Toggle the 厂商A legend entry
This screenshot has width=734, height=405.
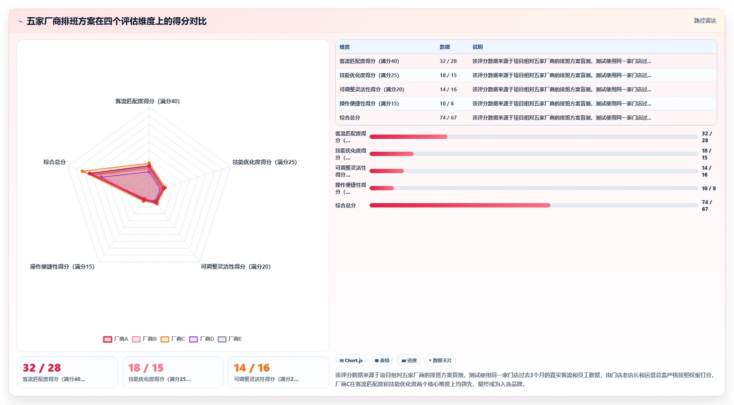pyautogui.click(x=116, y=339)
